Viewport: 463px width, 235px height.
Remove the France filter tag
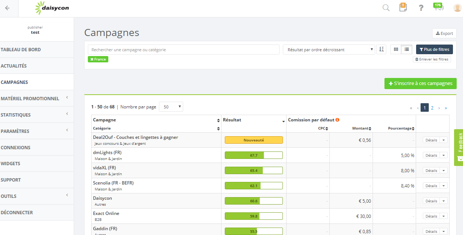point(98,59)
